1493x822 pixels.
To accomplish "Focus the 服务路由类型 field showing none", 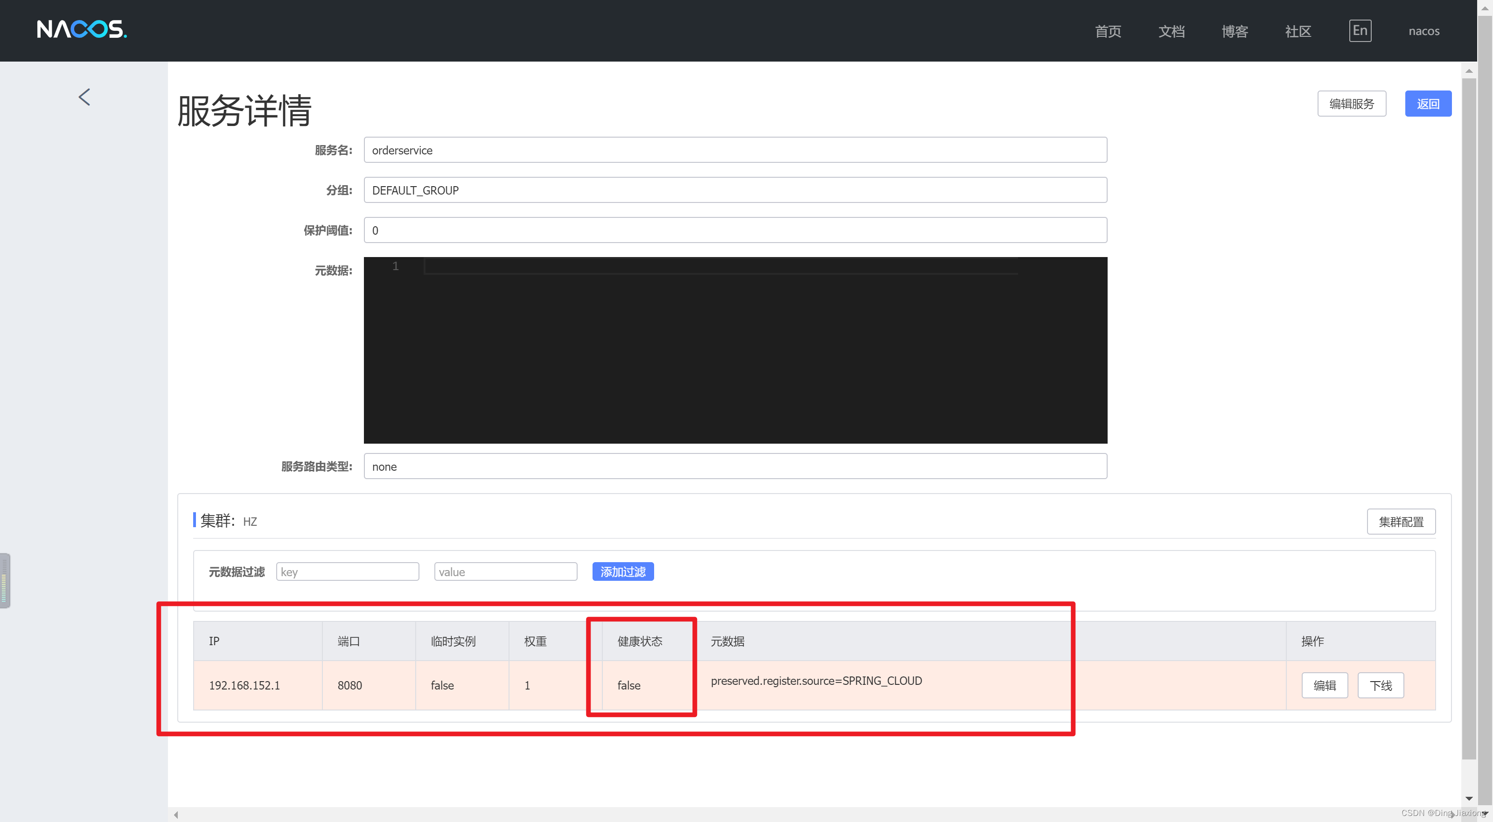I will click(735, 466).
